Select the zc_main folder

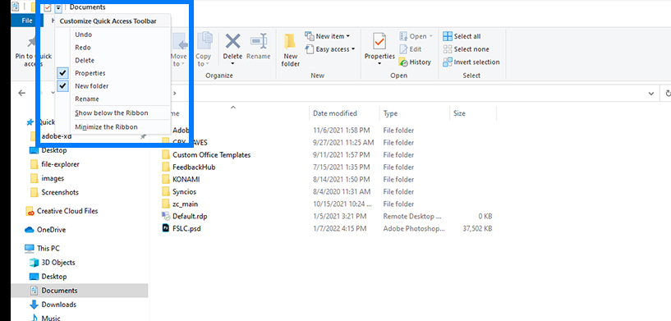click(x=186, y=204)
